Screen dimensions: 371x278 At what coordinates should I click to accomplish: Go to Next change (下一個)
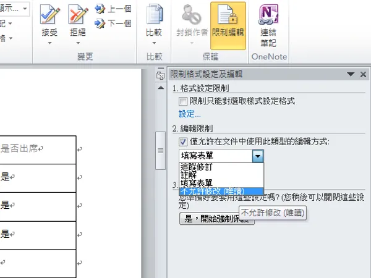pyautogui.click(x=113, y=23)
